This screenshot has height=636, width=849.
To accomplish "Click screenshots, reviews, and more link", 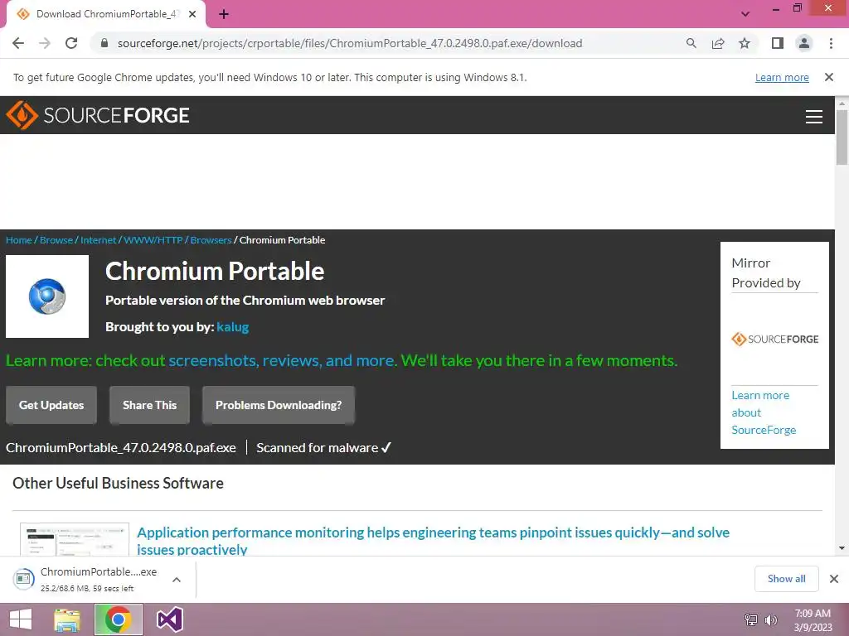I will click(282, 361).
